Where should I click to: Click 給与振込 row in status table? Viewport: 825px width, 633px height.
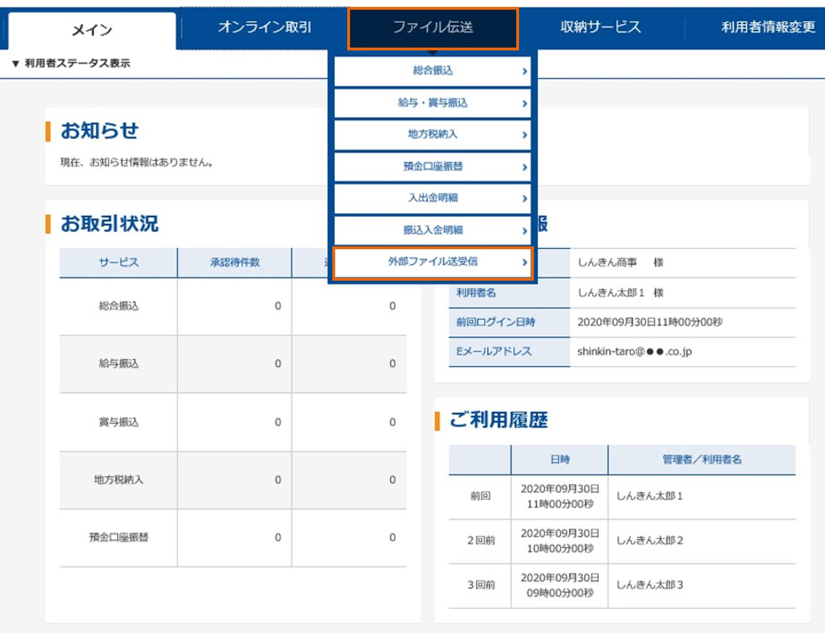click(233, 364)
